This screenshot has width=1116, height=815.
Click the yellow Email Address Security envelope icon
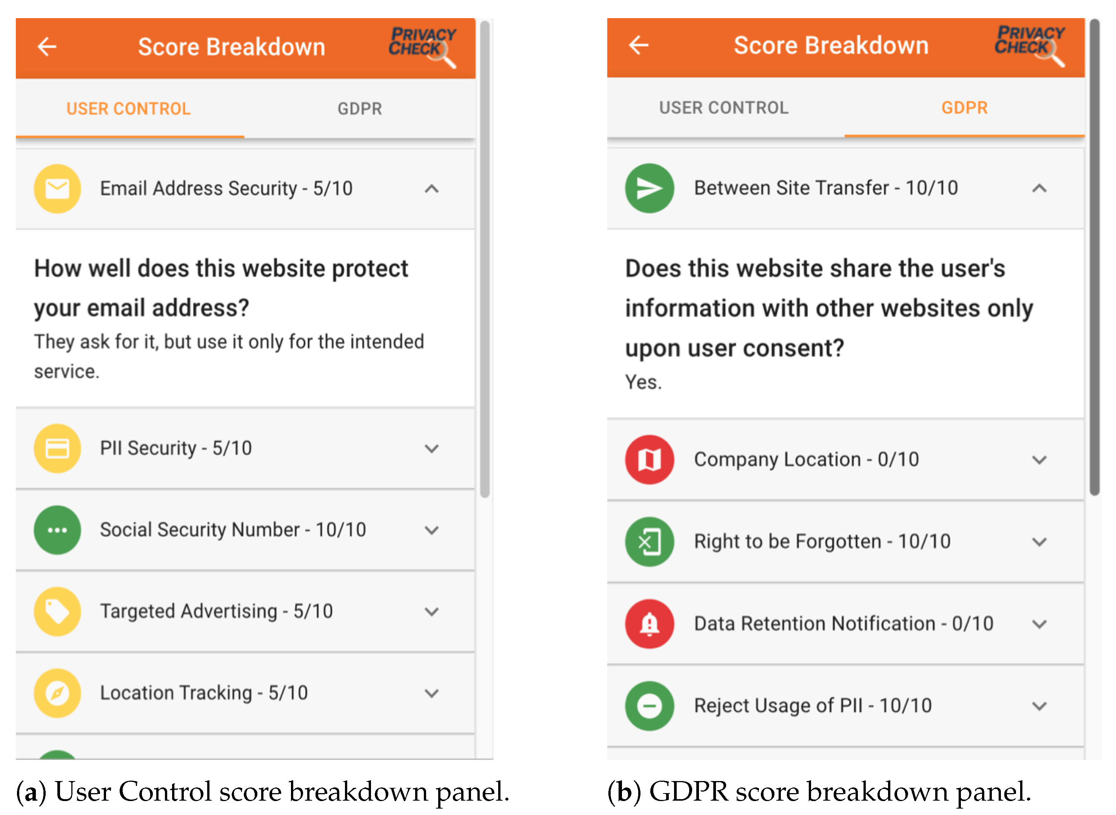tap(57, 188)
